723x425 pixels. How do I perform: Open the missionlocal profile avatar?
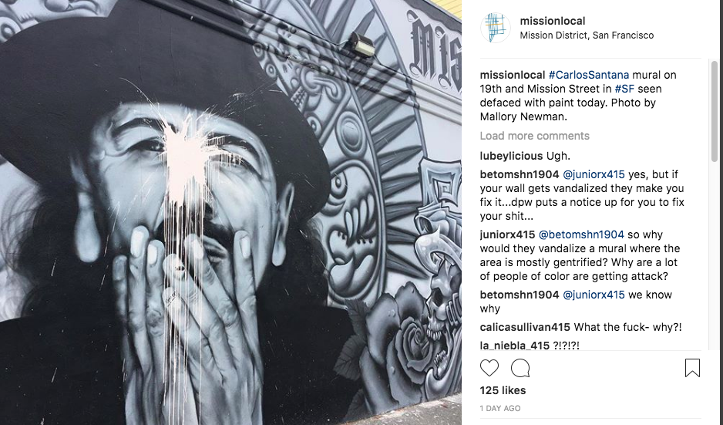point(496,28)
